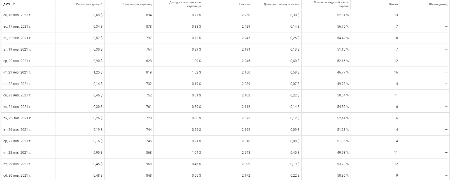The image size is (450, 180).
Task: Click Доход на тысячу показов header
Action: pyautogui.click(x=281, y=4)
